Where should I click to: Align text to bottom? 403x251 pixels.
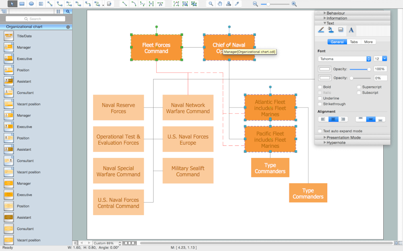tap(380, 119)
